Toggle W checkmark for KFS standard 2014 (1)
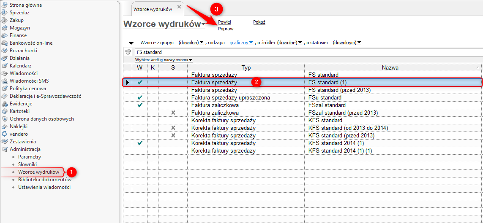The width and height of the screenshot is (483, 223). [x=140, y=143]
